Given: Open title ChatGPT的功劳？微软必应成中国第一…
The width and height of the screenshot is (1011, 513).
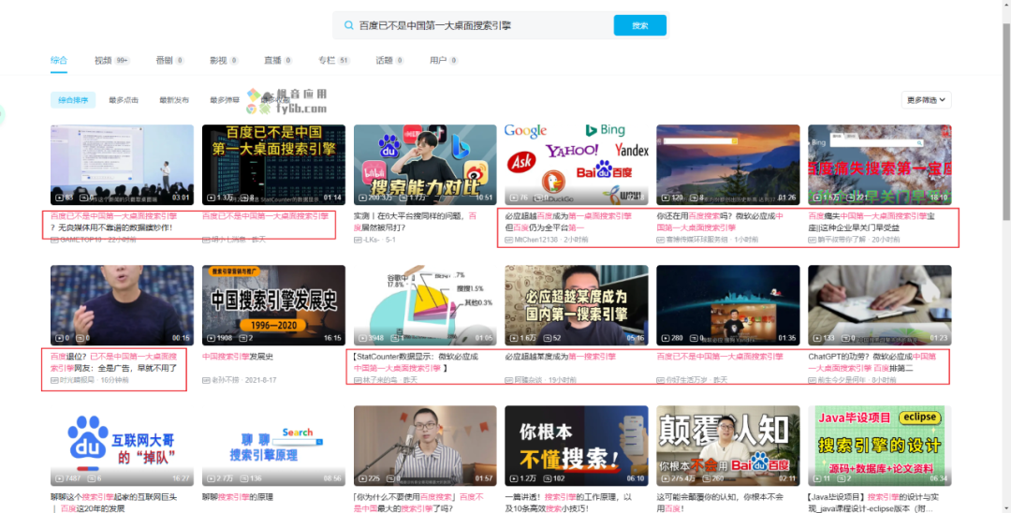Looking at the screenshot, I should 872,362.
